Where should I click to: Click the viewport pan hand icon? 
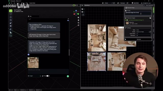click(x=78, y=20)
